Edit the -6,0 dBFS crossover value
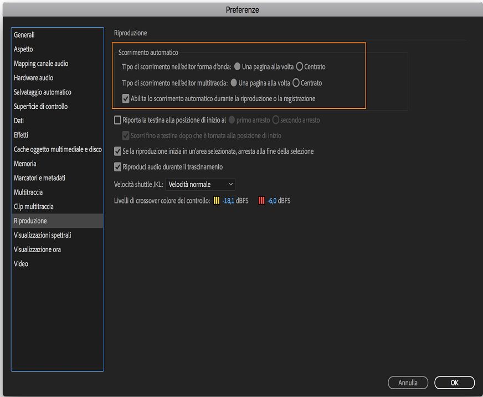Image resolution: width=483 pixels, height=397 pixels. click(x=272, y=201)
